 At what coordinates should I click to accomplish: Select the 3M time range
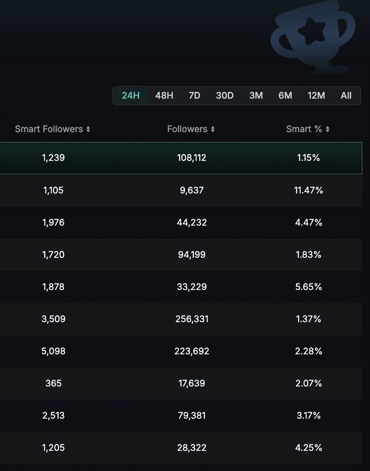pyautogui.click(x=256, y=96)
